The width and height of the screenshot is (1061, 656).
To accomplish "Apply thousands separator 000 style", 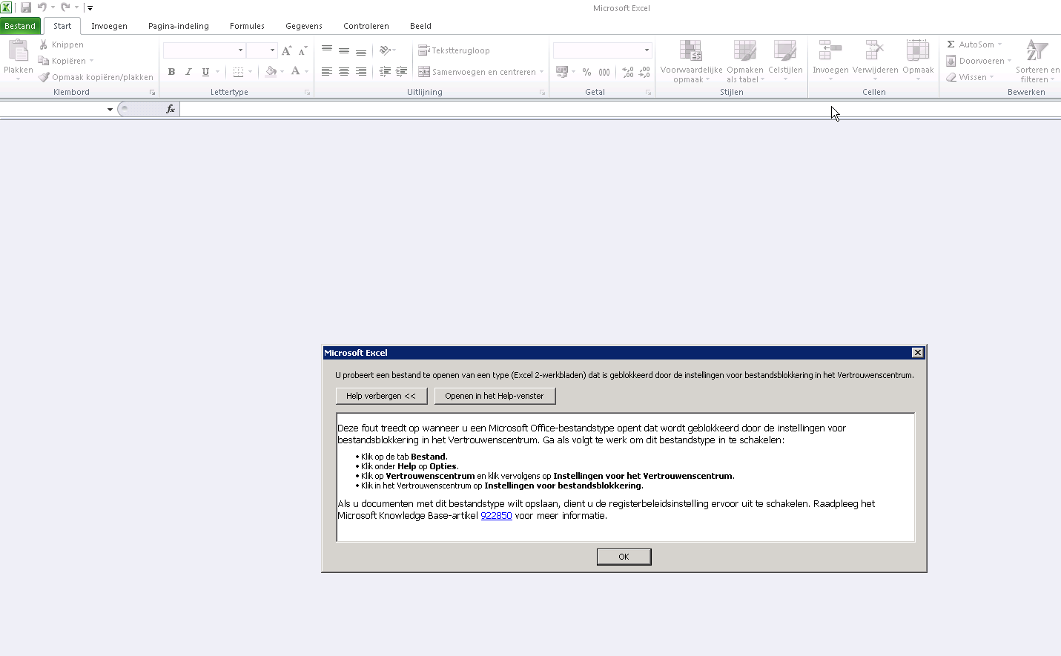I will [604, 72].
